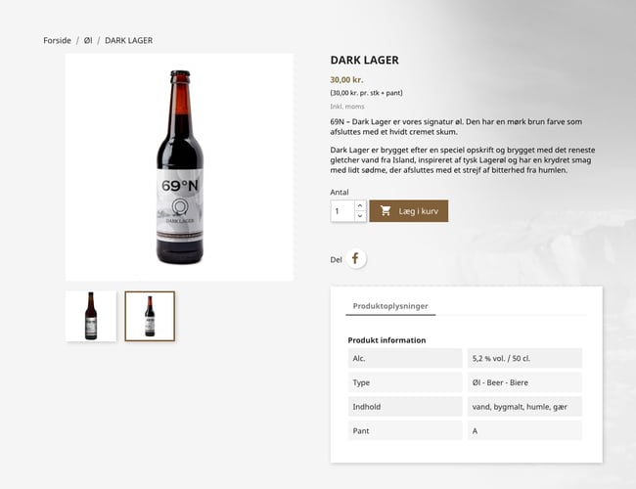
Task: Go to Forside in the breadcrumb
Action: point(57,40)
